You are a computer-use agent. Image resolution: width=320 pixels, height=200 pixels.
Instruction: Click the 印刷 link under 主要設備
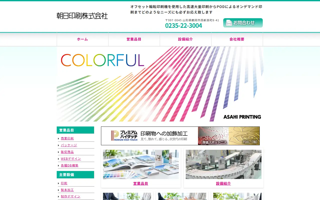64,183
